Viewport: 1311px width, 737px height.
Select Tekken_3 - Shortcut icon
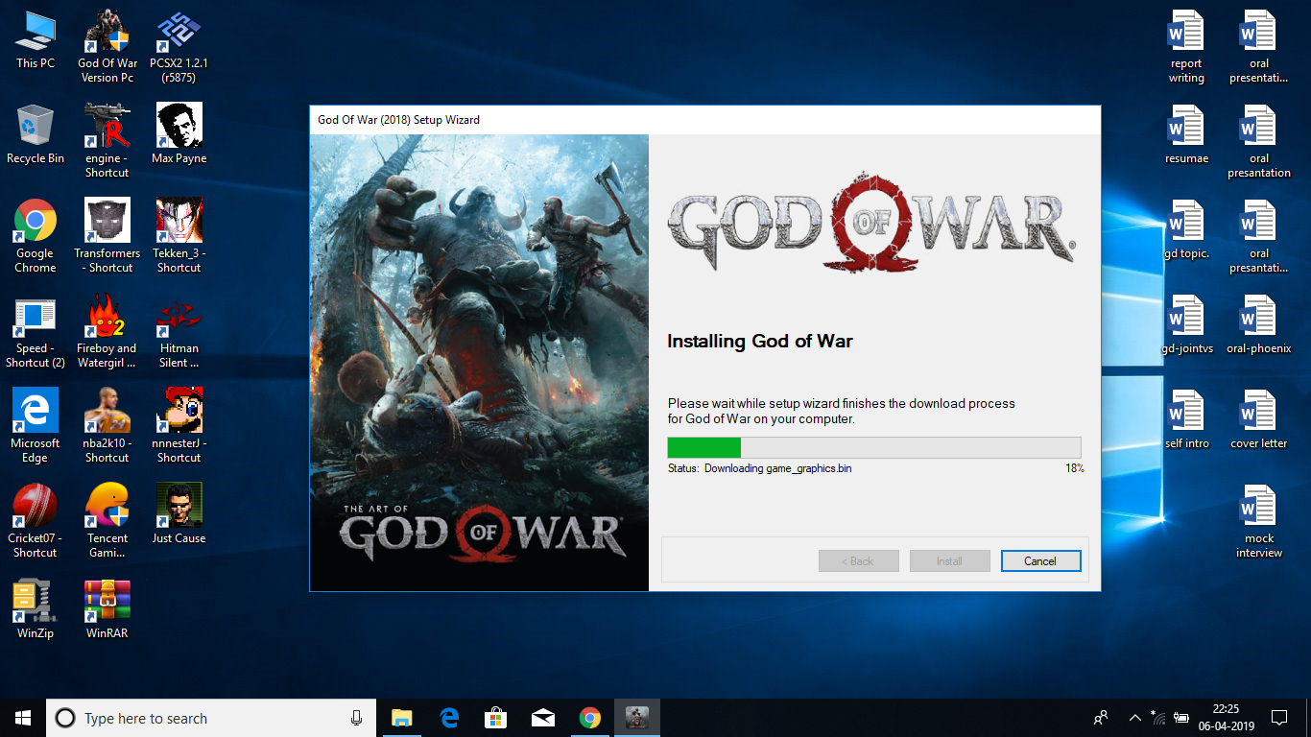click(x=179, y=236)
